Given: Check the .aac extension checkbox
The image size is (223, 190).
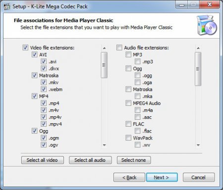Looking at the screenshot, I should point(138,117).
